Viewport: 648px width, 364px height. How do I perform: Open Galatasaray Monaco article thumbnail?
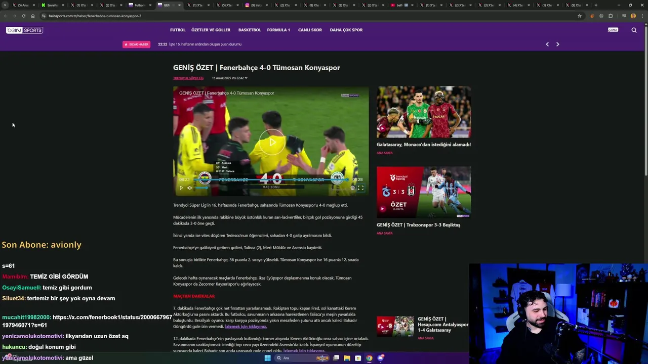coord(424,112)
